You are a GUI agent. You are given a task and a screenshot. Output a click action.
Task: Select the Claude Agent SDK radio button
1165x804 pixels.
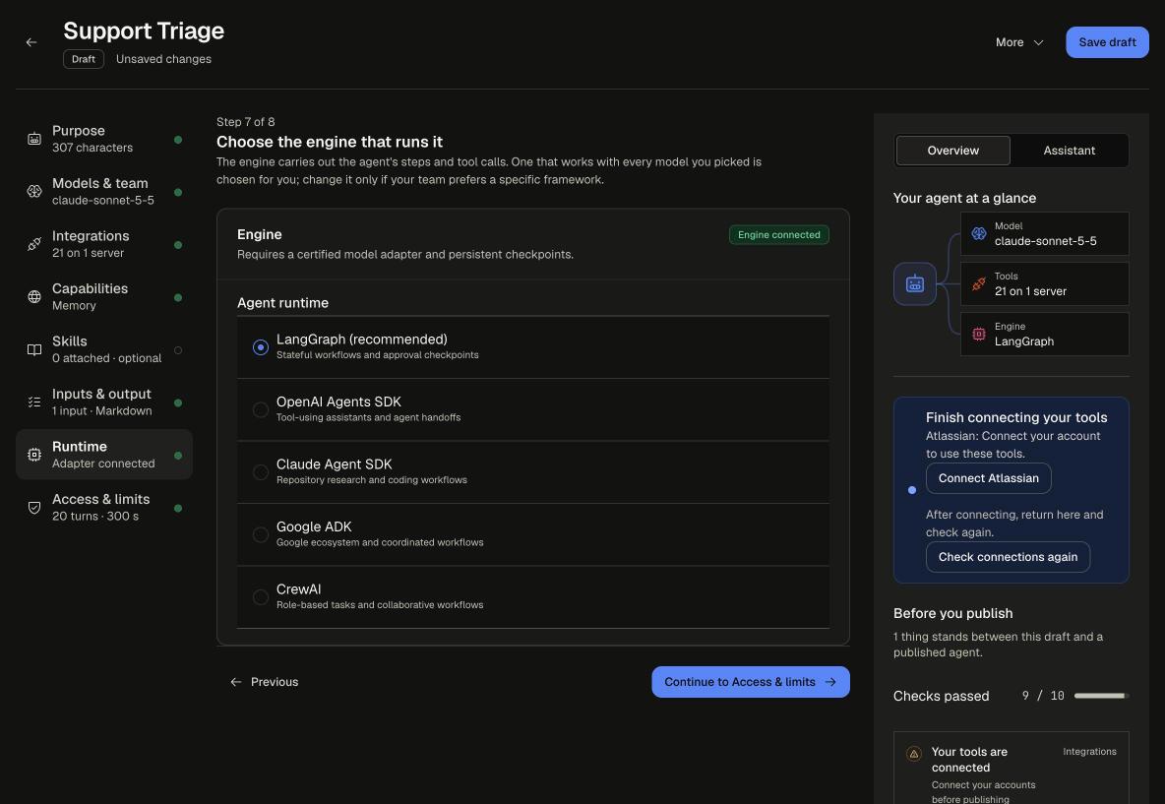(x=260, y=471)
